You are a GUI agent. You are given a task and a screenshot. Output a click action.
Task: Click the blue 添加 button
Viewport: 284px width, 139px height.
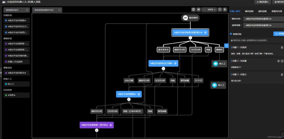click(x=279, y=34)
